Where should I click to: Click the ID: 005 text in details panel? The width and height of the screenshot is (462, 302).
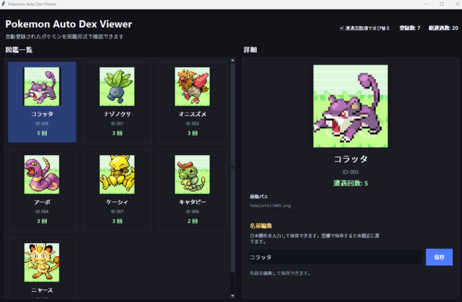351,172
